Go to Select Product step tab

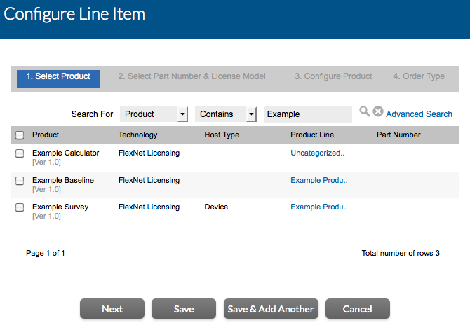(x=58, y=77)
